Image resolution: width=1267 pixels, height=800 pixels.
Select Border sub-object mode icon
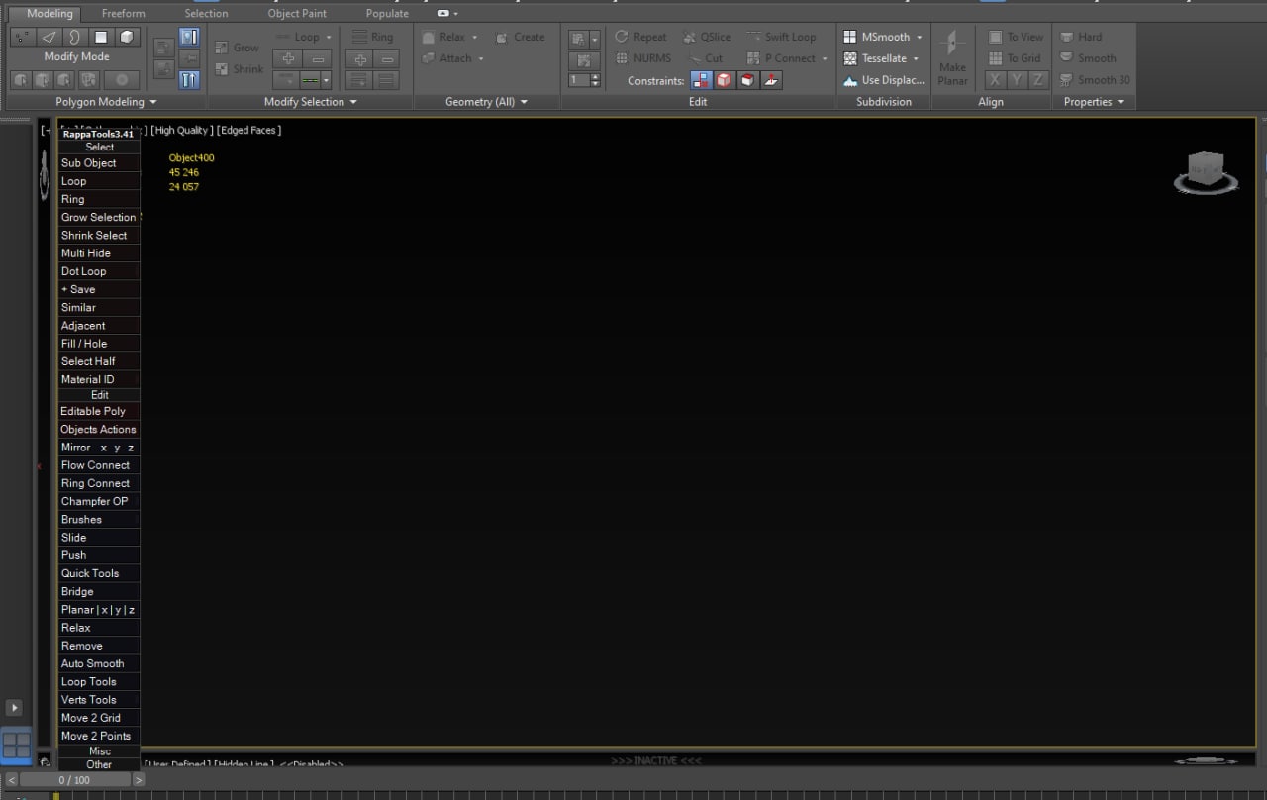pyautogui.click(x=74, y=37)
